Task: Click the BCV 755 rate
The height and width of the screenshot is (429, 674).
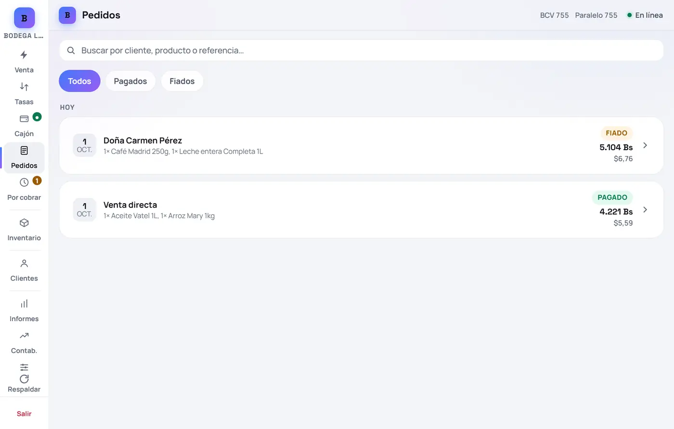Action: pyautogui.click(x=554, y=15)
